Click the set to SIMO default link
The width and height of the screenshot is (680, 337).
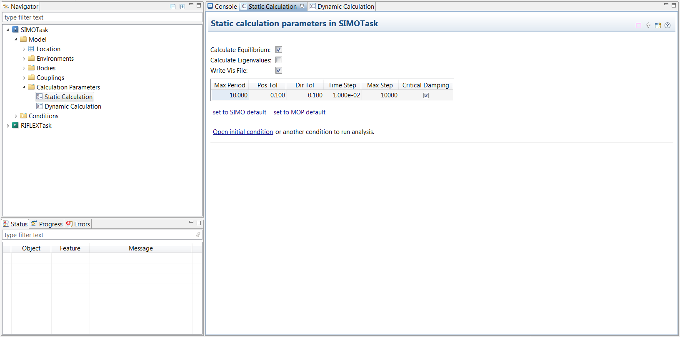tap(239, 112)
